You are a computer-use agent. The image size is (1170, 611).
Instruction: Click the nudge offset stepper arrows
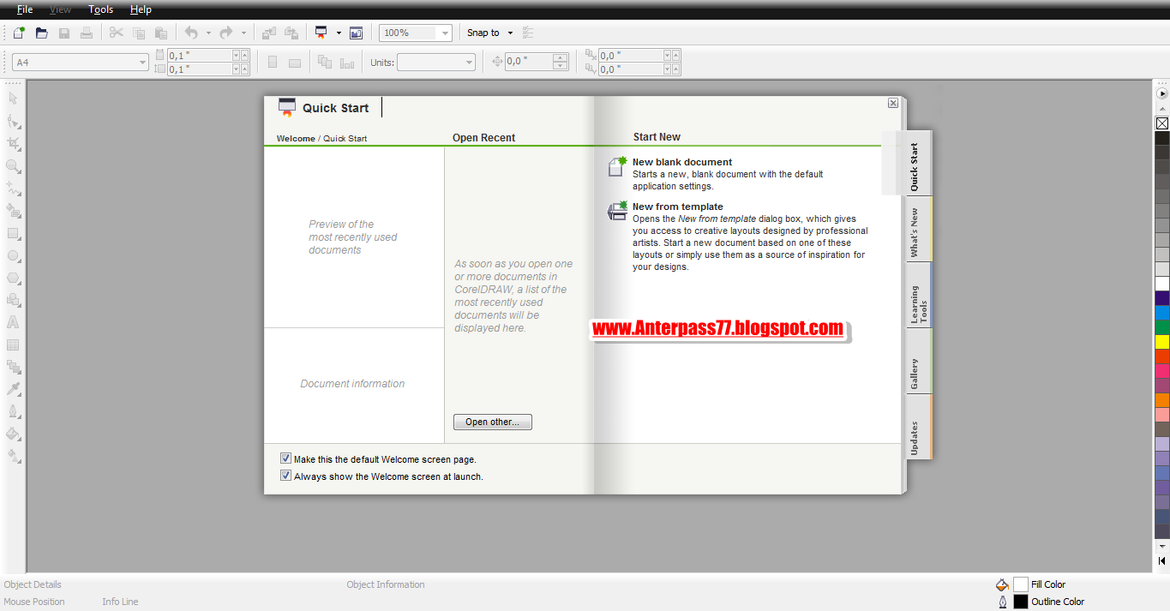coord(561,62)
